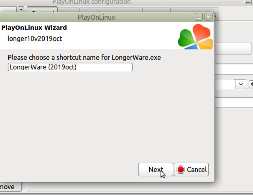The image size is (253, 195).
Task: Minimize the PlayOnLinux wizard window
Action: pyautogui.click(x=199, y=17)
